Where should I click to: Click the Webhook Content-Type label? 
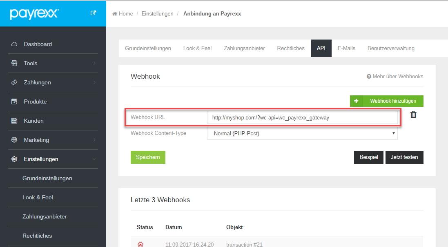[x=158, y=133]
